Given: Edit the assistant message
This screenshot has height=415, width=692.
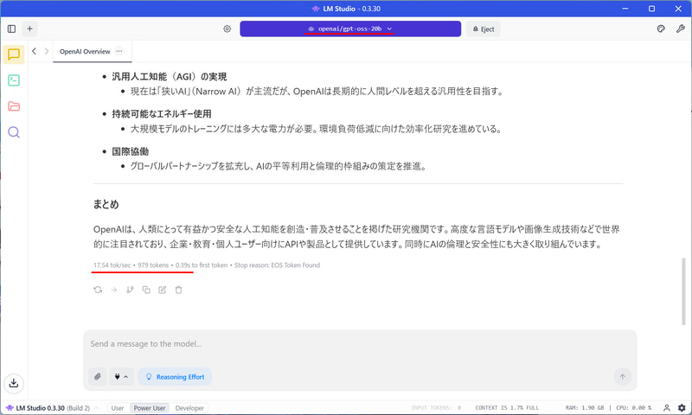Looking at the screenshot, I should [163, 290].
